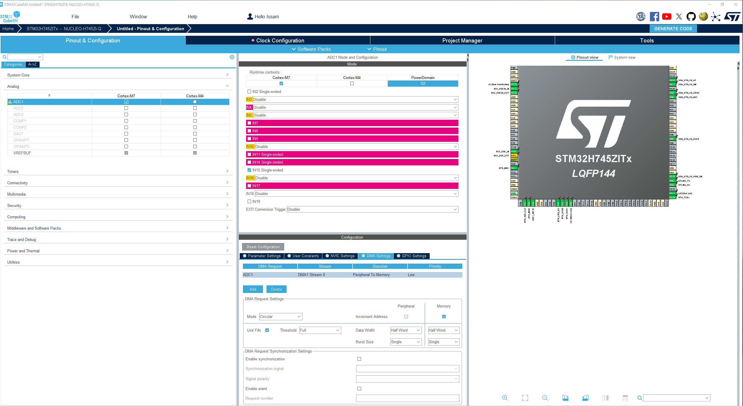
Task: Open the DMA Mode Circular dropdown
Action: 280,316
